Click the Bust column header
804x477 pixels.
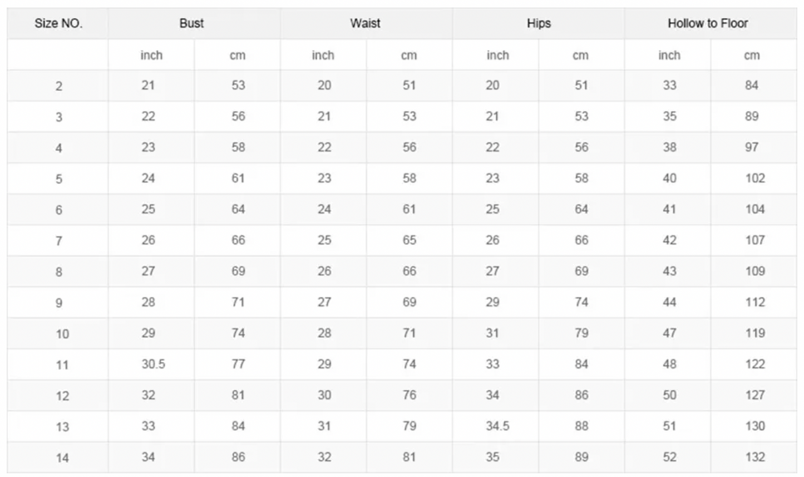(191, 23)
